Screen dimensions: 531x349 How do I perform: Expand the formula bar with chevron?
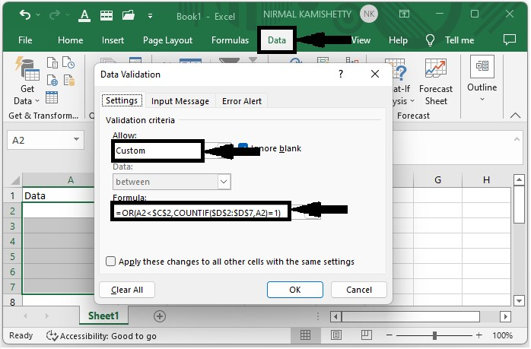point(517,139)
